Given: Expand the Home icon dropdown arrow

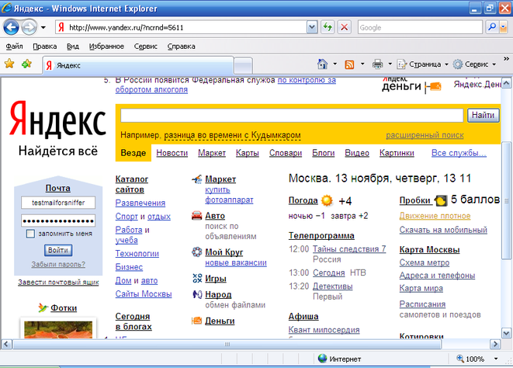Looking at the screenshot, I should pos(334,64).
